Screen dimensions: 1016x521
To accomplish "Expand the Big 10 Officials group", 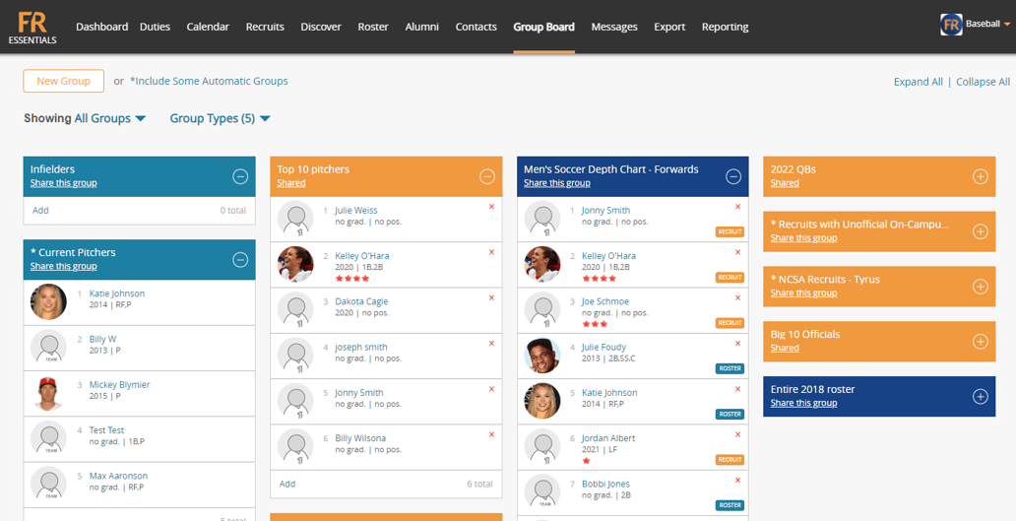I will pyautogui.click(x=981, y=342).
